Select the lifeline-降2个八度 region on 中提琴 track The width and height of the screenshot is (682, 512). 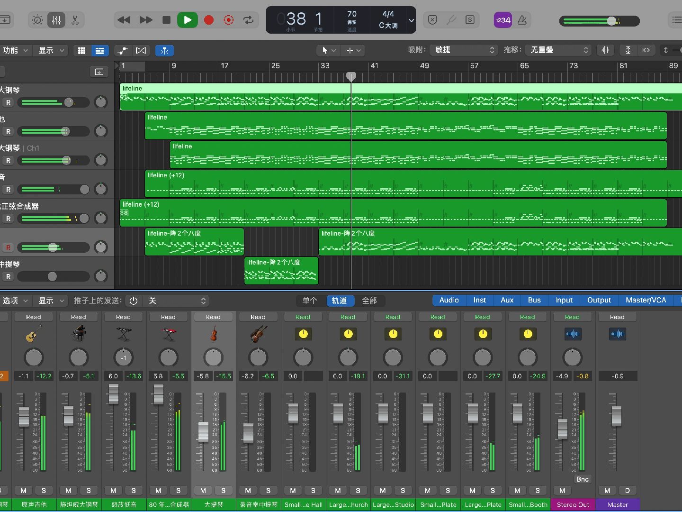[x=281, y=271]
